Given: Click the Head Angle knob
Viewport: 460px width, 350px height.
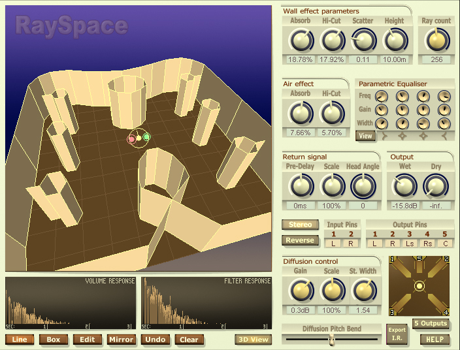Looking at the screenshot, I should [x=363, y=187].
